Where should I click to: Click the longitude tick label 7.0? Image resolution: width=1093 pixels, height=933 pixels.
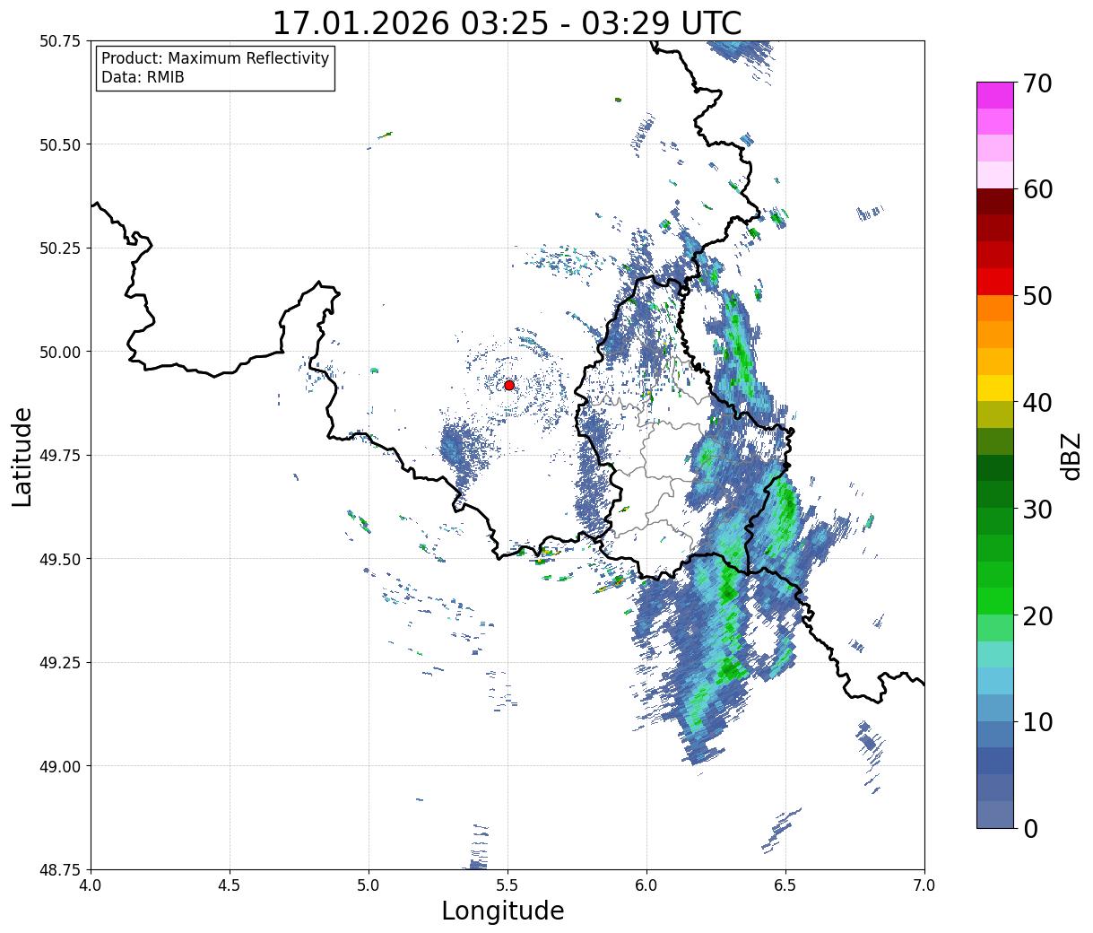point(924,885)
